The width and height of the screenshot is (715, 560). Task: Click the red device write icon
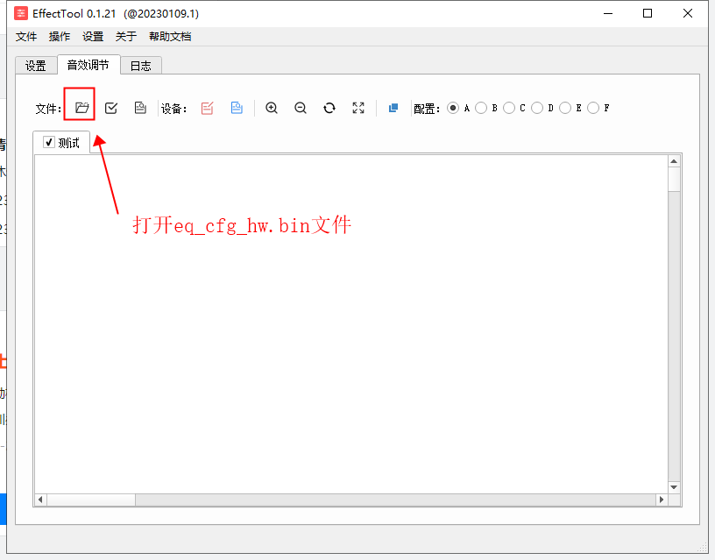click(x=208, y=108)
